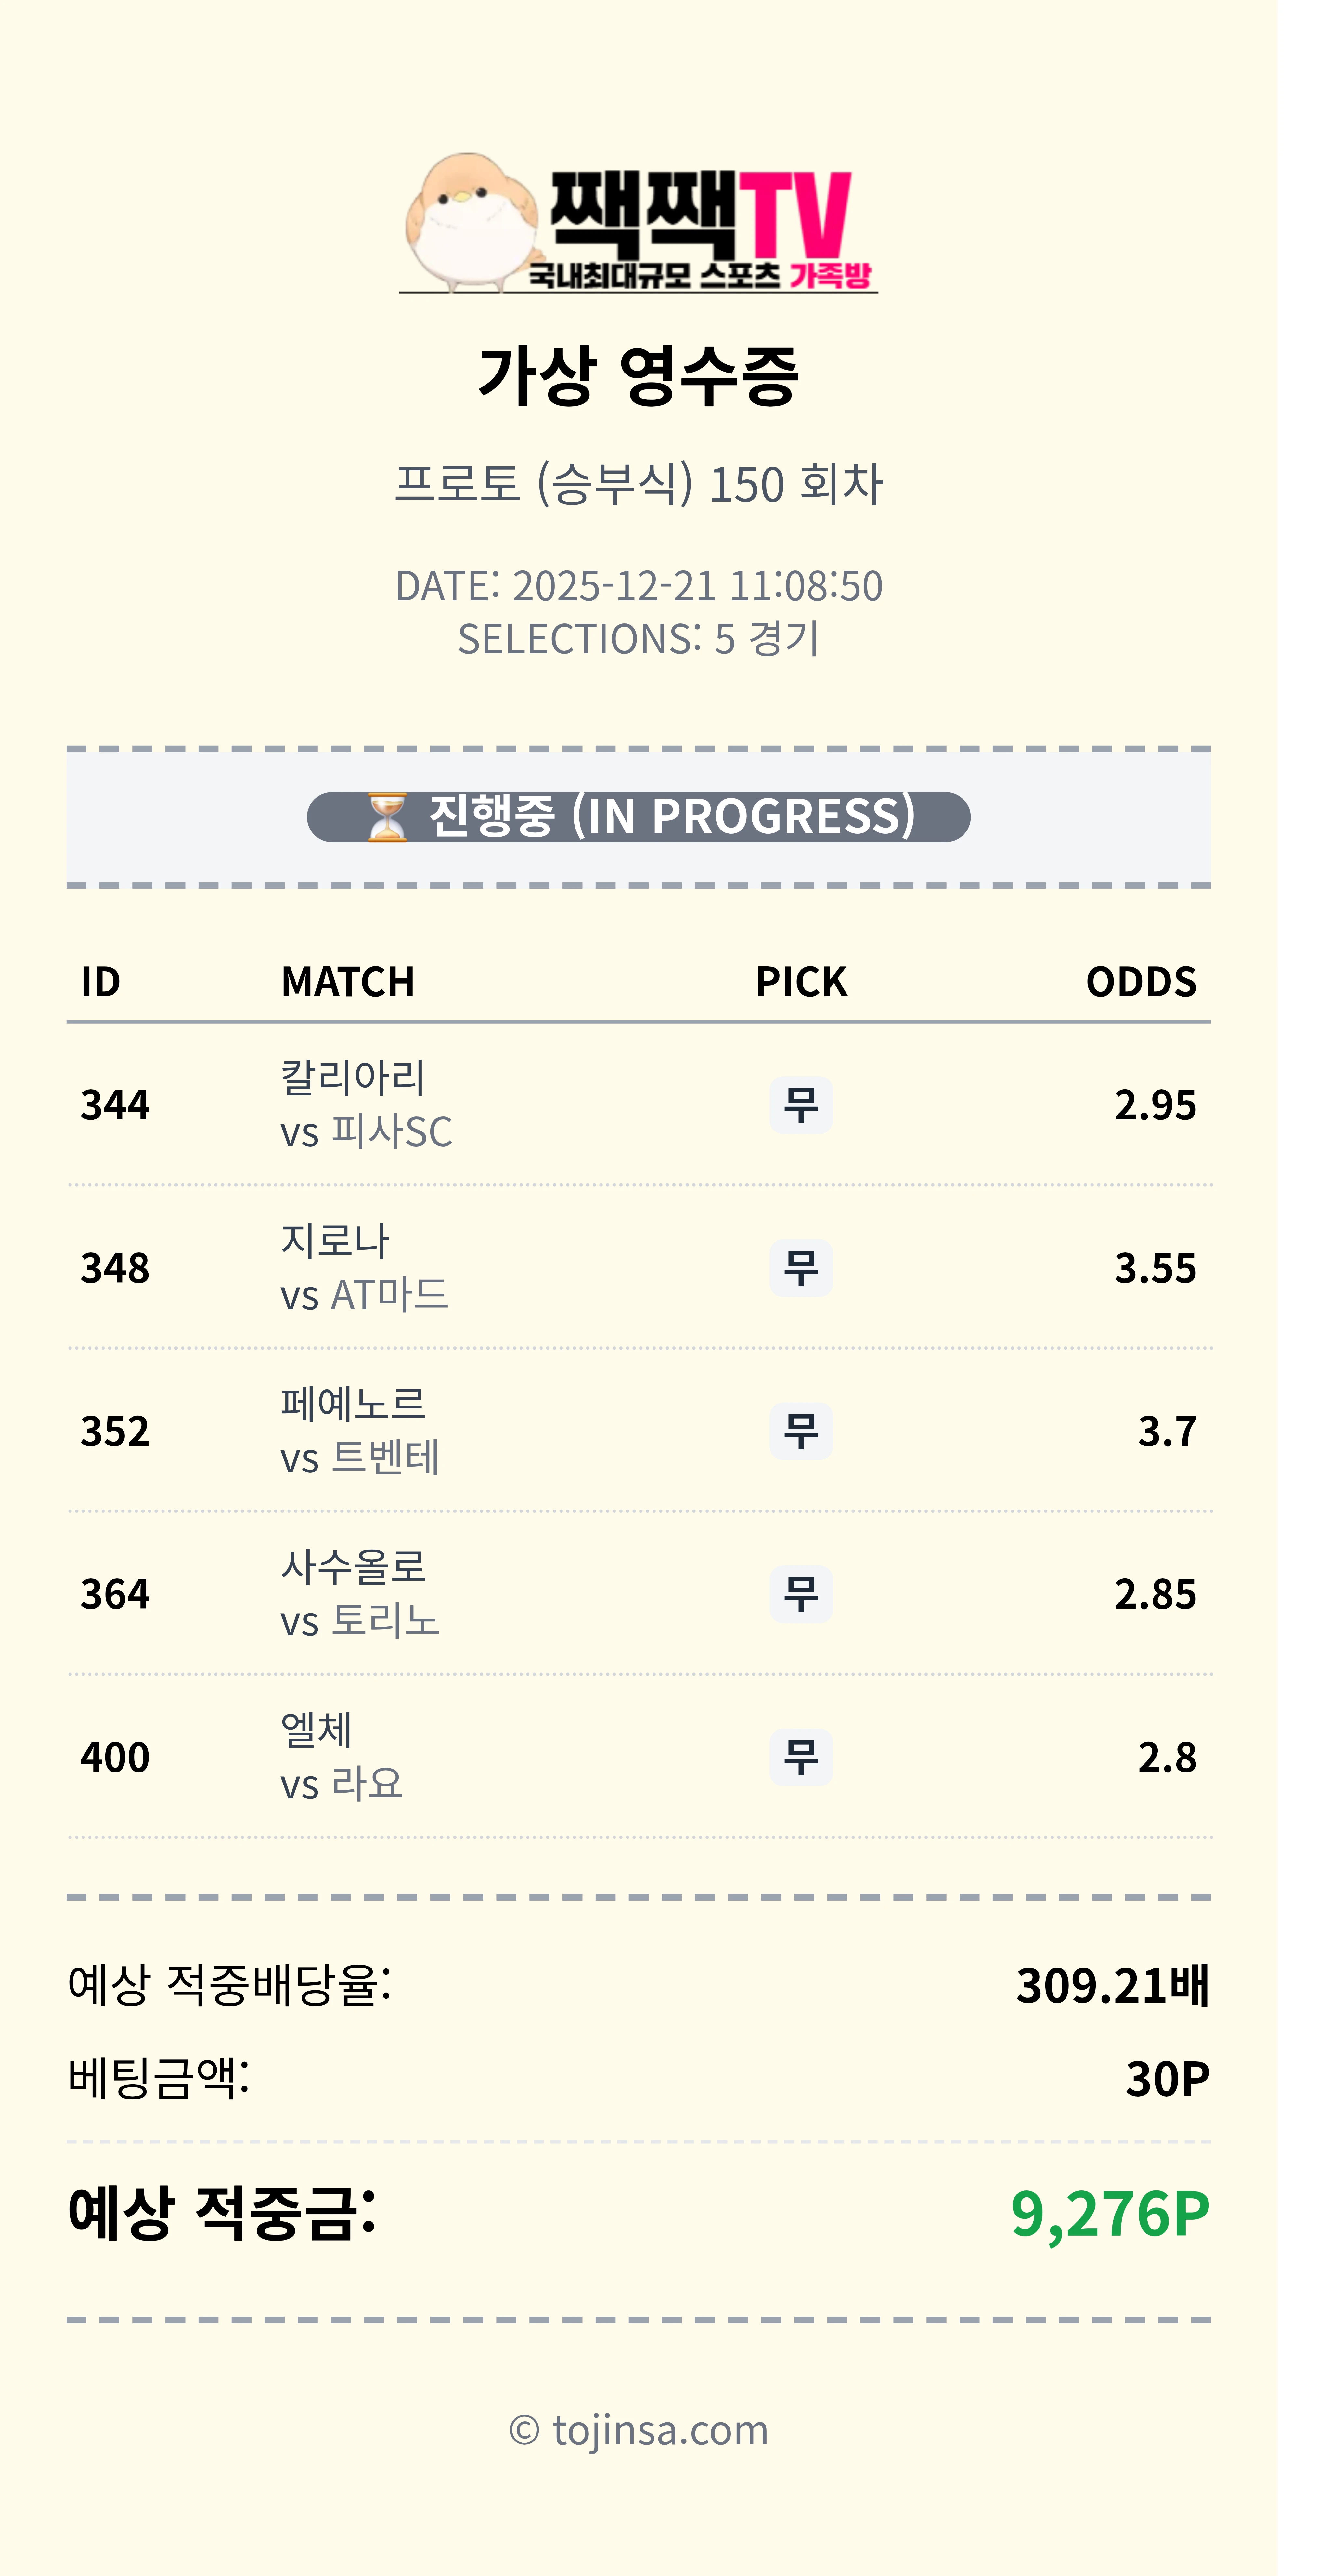Select the 무 pick for match 364
Image resolution: width=1331 pixels, height=2576 pixels.
click(800, 1594)
